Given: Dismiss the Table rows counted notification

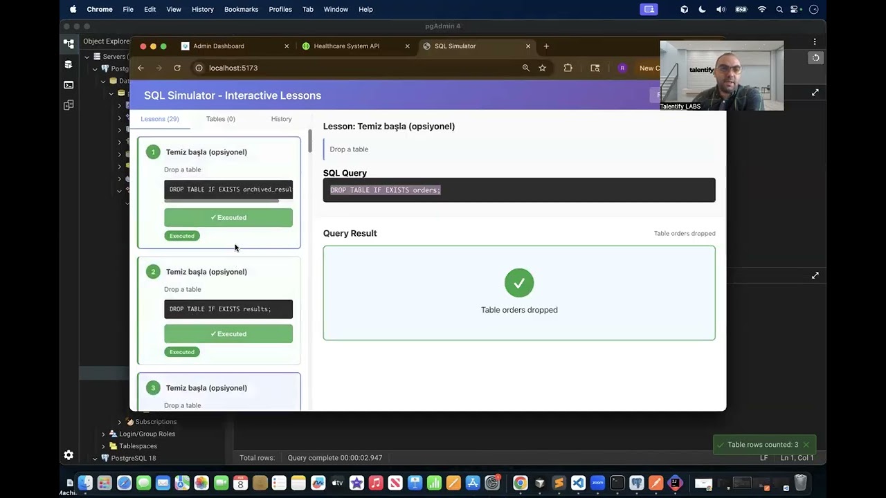Looking at the screenshot, I should tap(806, 445).
